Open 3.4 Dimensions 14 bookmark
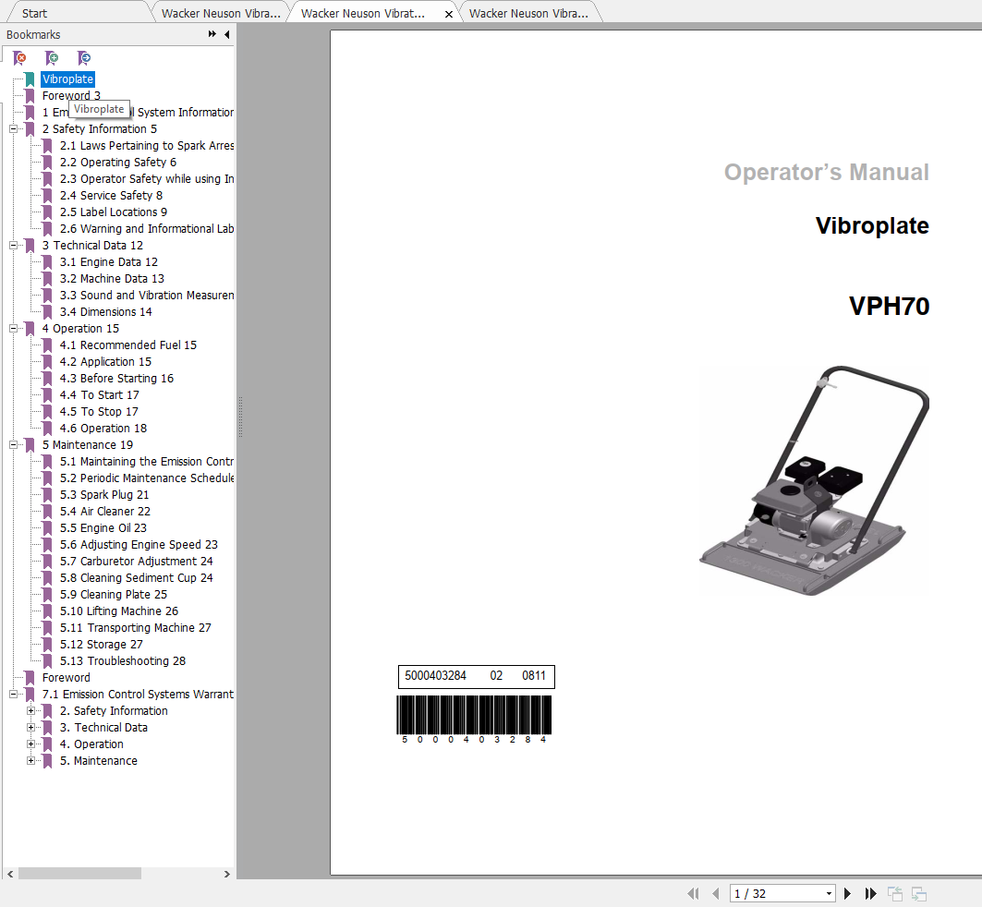 click(x=105, y=311)
